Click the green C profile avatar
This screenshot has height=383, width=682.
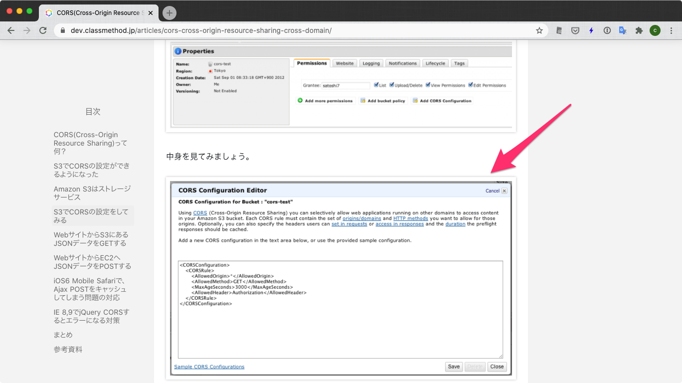(x=655, y=30)
